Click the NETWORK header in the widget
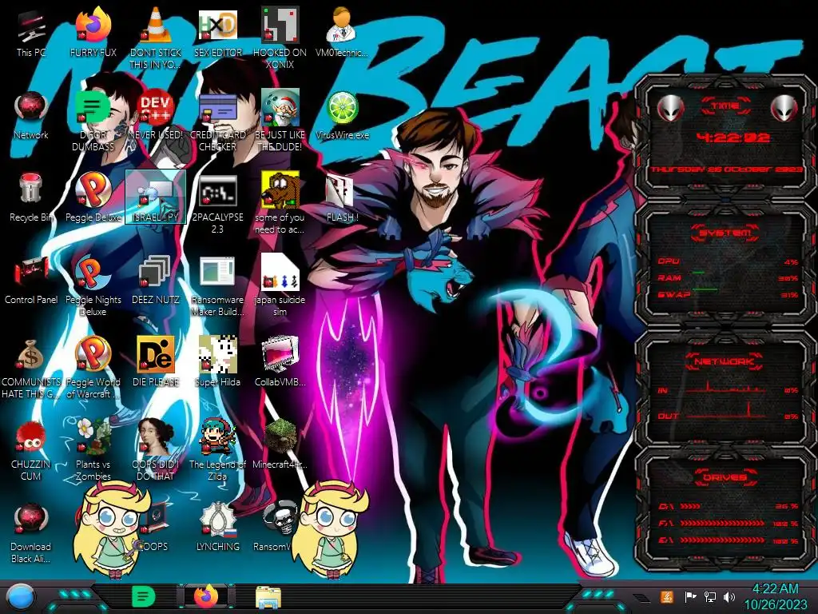Screen dimensions: 818x614 coord(725,361)
